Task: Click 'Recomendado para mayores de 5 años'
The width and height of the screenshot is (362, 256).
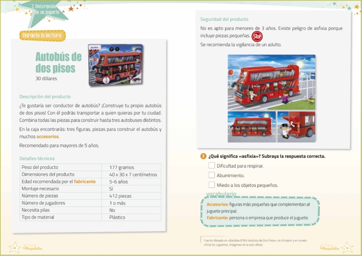Action: [x=59, y=145]
